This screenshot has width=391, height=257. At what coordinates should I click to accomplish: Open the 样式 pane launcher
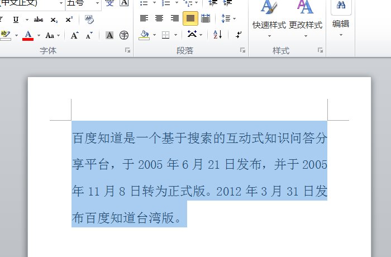pos(321,50)
